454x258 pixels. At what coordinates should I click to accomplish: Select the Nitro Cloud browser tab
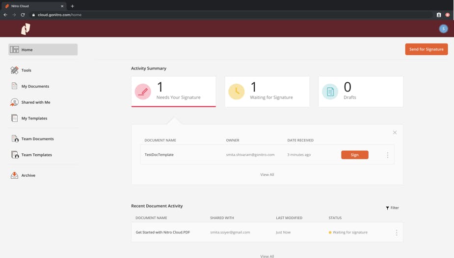(34, 6)
